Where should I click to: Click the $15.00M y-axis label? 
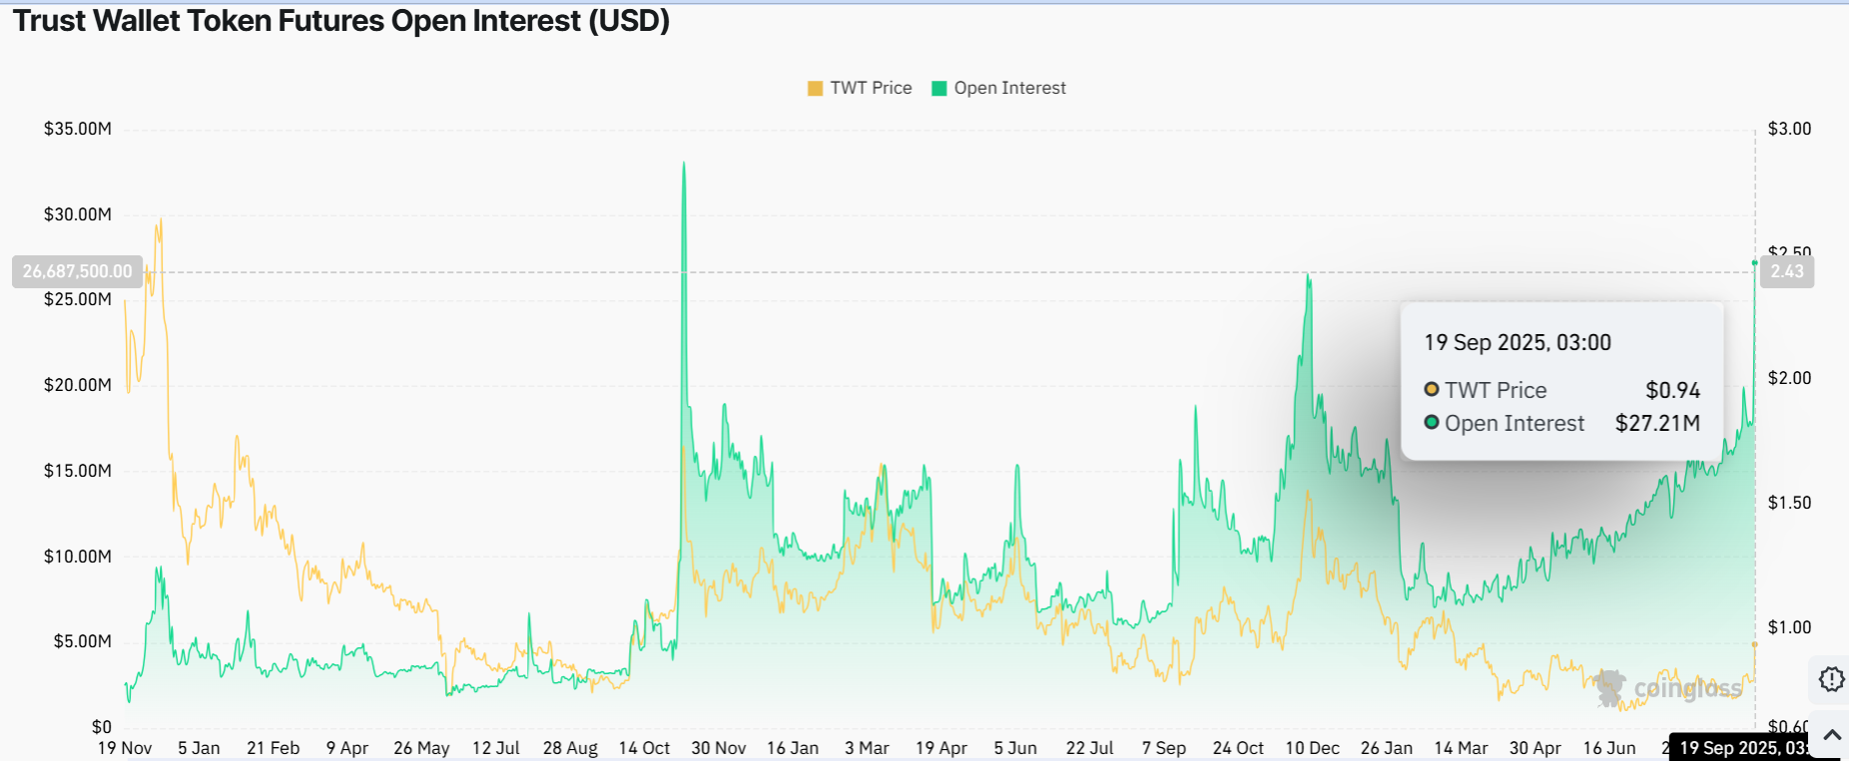click(78, 471)
